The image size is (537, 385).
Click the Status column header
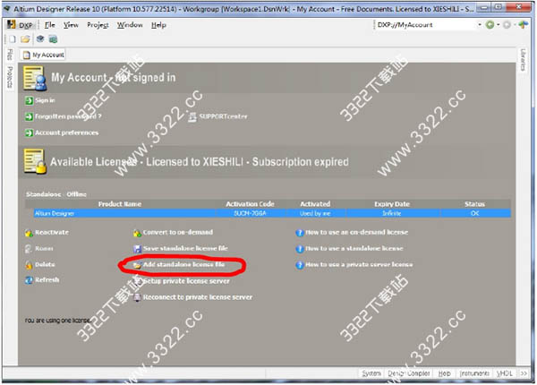474,204
